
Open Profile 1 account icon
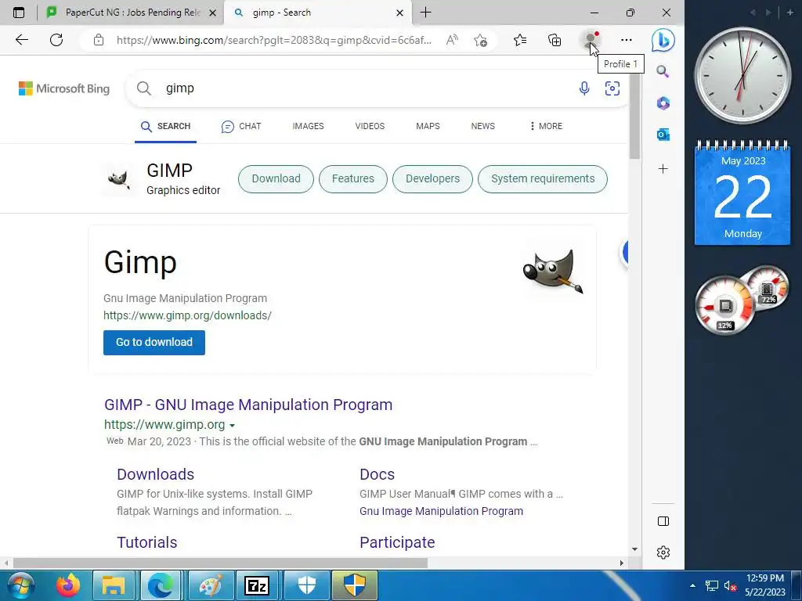click(591, 40)
